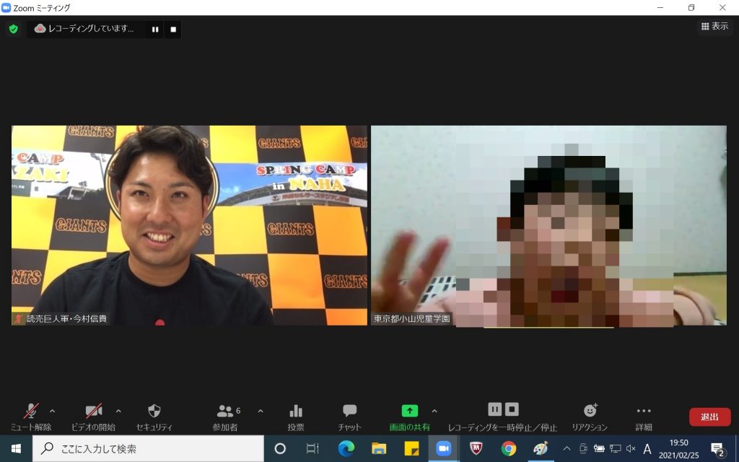The width and height of the screenshot is (739, 462).
Task: Open the 参加者 participants panel
Action: 225,417
